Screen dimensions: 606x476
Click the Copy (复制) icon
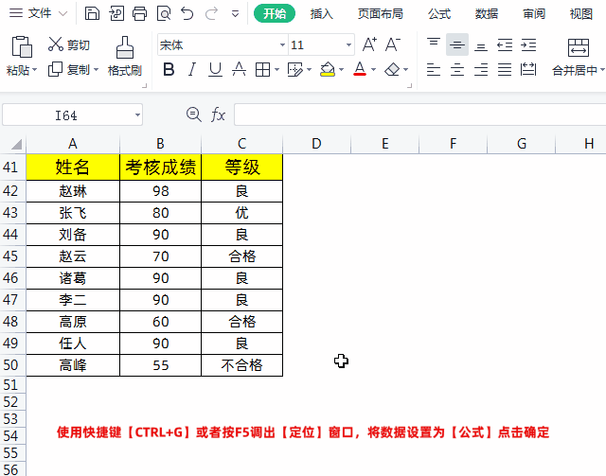pos(55,69)
